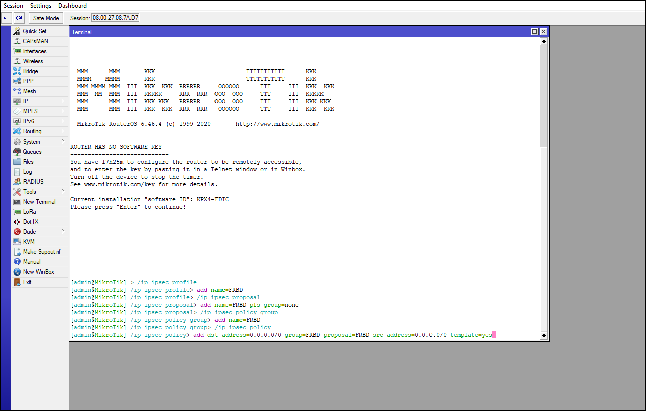Open the Dashboard menu
646x411 pixels.
(x=72, y=5)
